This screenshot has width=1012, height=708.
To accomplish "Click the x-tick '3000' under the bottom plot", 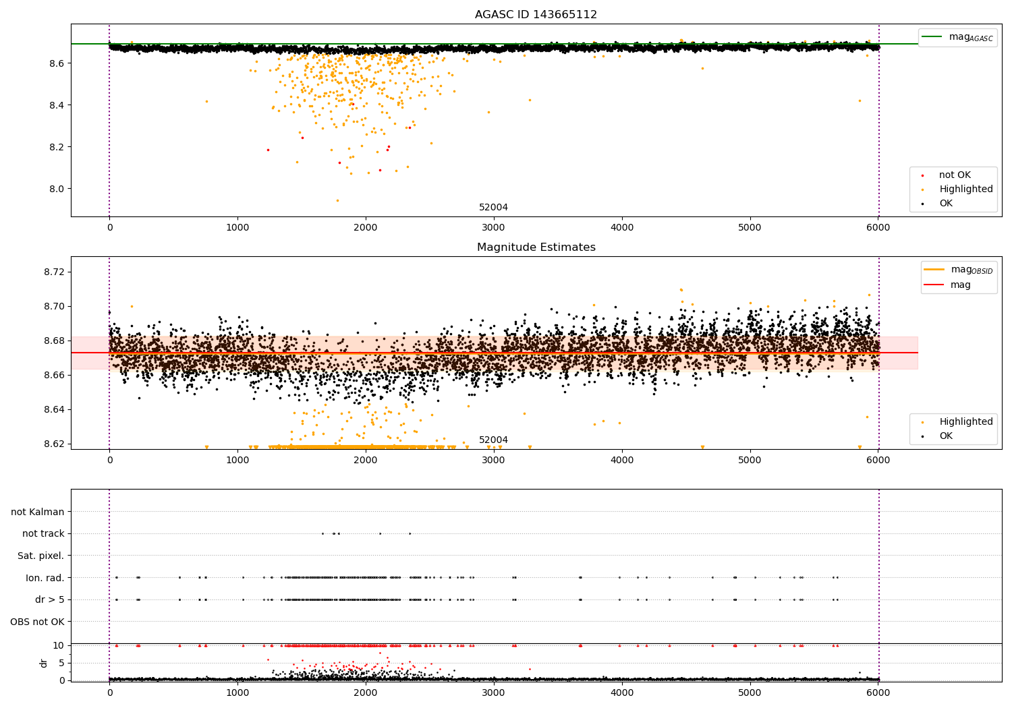I will (494, 693).
